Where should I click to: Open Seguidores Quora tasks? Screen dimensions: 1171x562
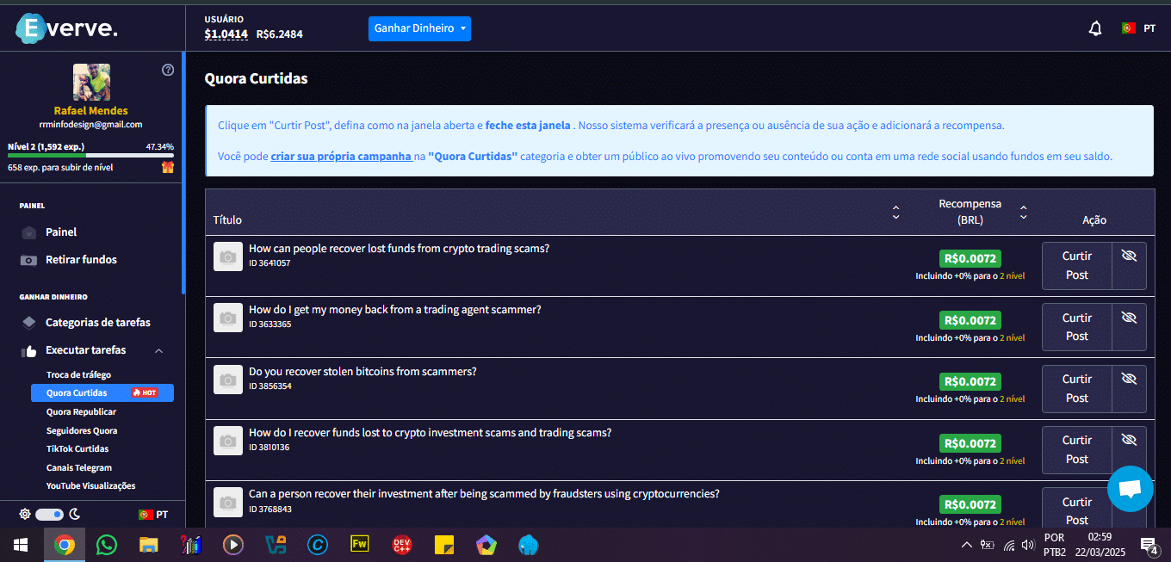pos(82,430)
